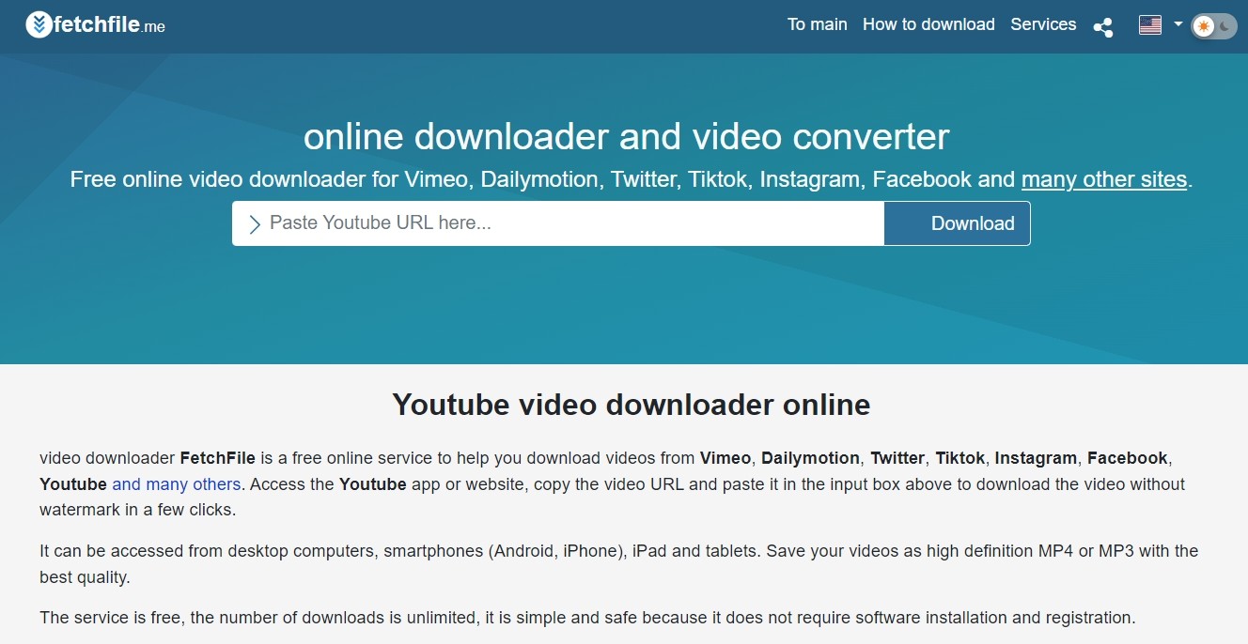Click the bold Tiktok word in the paragraph
Viewport: 1248px width, 644px height.
(x=960, y=458)
